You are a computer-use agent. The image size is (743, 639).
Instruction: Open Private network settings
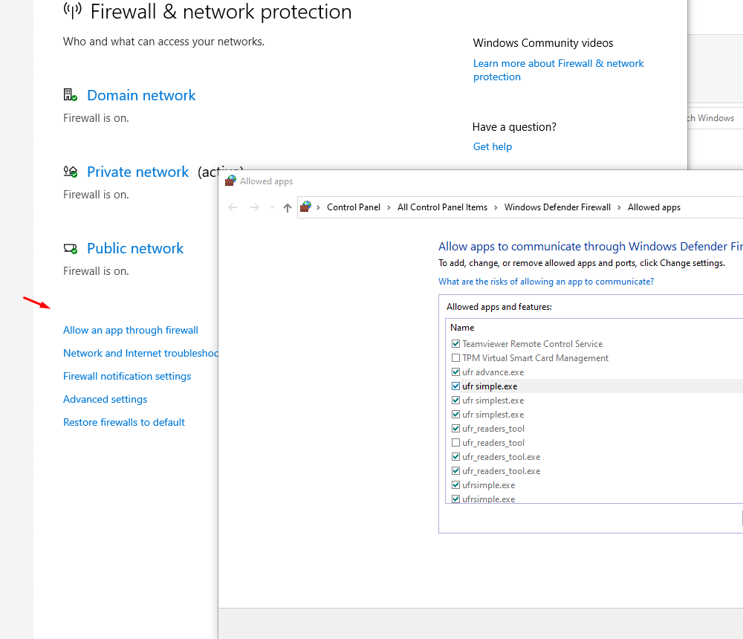point(137,172)
